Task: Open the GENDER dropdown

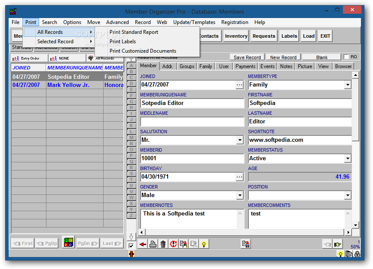Action: [240, 195]
